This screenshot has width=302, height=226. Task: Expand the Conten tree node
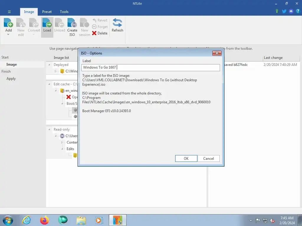(62, 142)
